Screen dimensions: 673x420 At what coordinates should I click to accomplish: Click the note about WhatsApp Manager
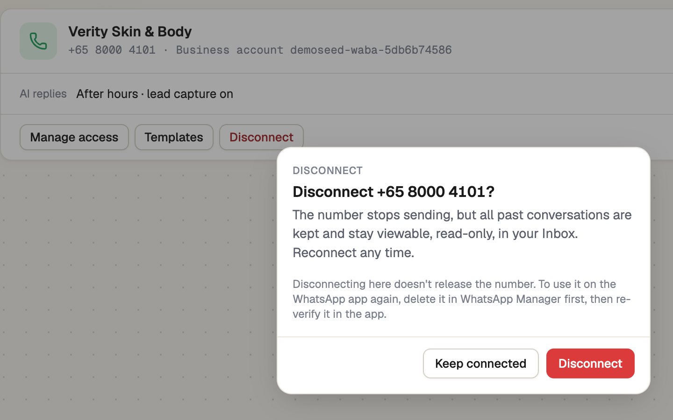[462, 299]
